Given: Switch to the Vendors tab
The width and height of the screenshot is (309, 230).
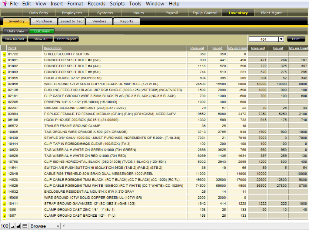Looking at the screenshot, I should click(99, 21).
